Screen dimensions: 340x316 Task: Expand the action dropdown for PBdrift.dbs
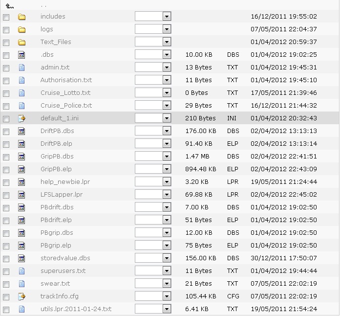(x=167, y=207)
